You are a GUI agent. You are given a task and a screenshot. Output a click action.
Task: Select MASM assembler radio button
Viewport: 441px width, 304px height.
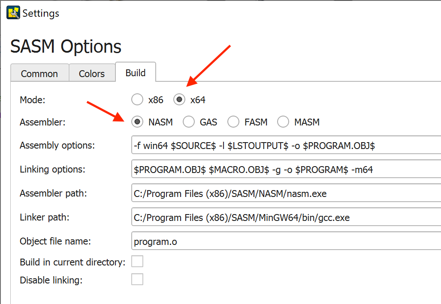(283, 122)
